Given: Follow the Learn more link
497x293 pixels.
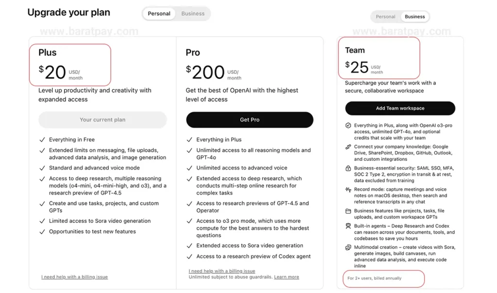Looking at the screenshot, I should pos(286,277).
